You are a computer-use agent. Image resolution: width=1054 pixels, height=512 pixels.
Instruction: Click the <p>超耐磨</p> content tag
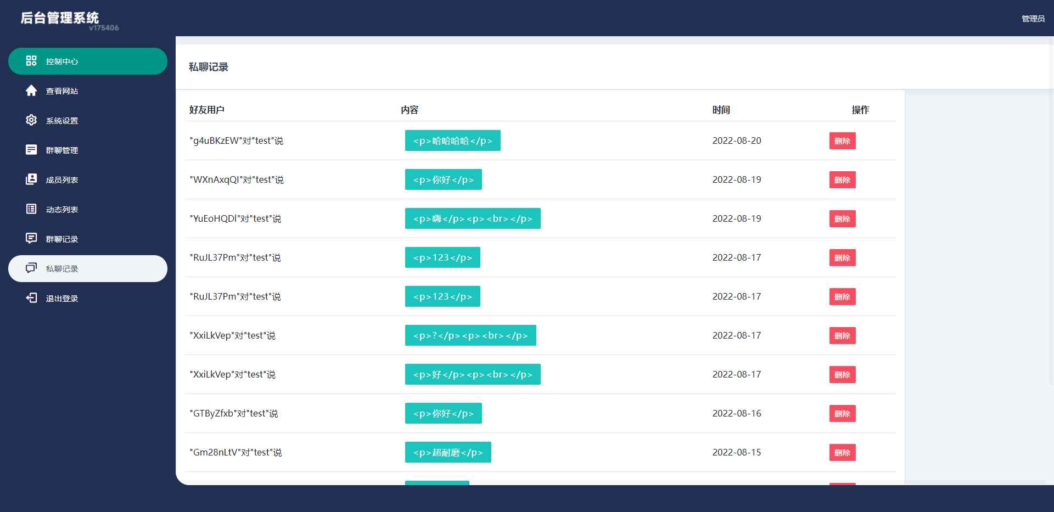(448, 452)
